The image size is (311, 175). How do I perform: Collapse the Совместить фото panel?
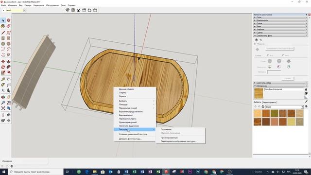click(x=280, y=35)
